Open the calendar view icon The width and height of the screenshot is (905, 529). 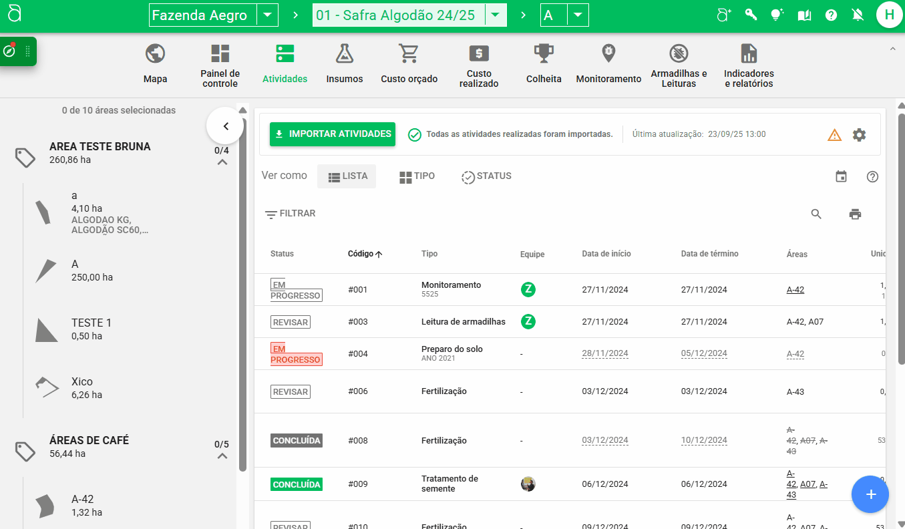(841, 176)
